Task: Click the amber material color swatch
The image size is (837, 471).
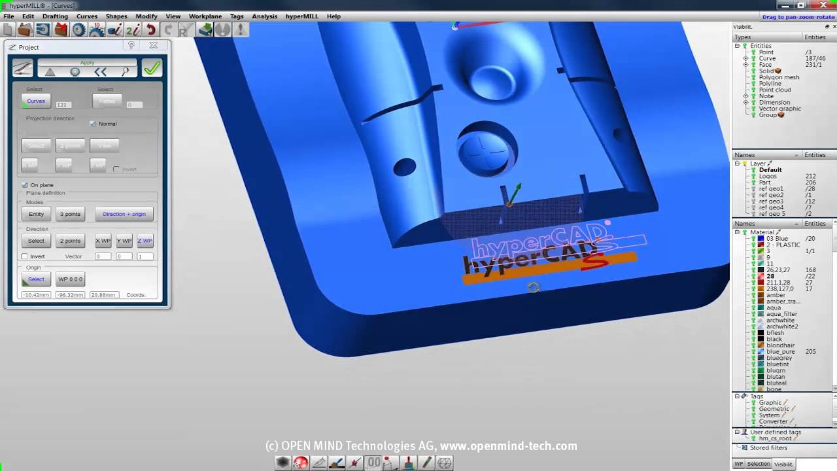Action: (761, 295)
